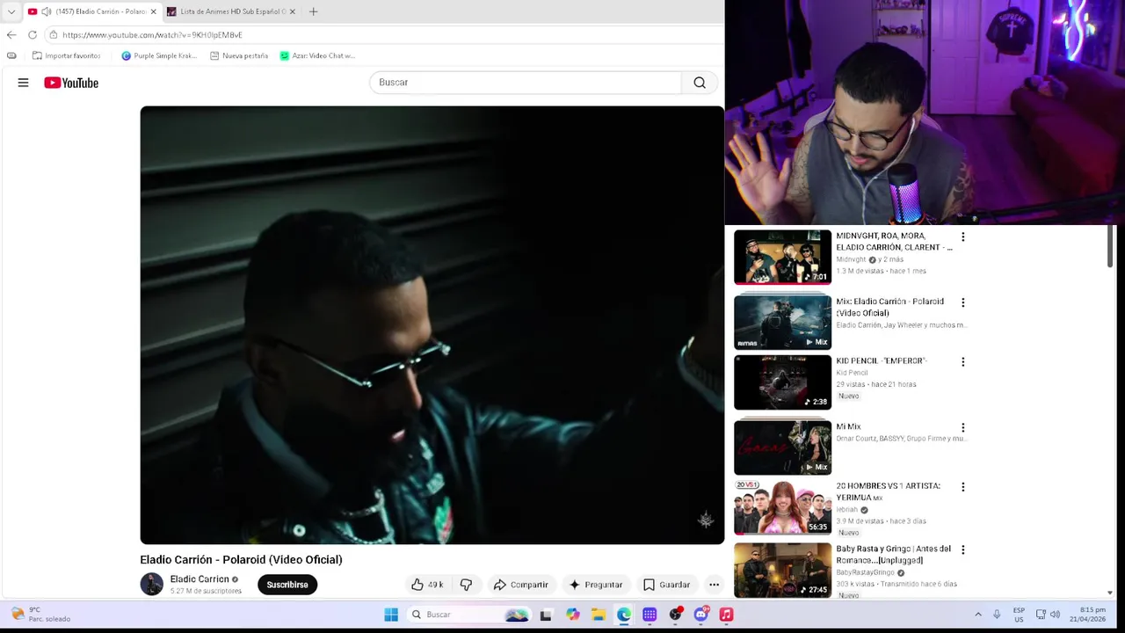Open Importar favoritos bookmark
The width and height of the screenshot is (1125, 633).
pos(66,55)
